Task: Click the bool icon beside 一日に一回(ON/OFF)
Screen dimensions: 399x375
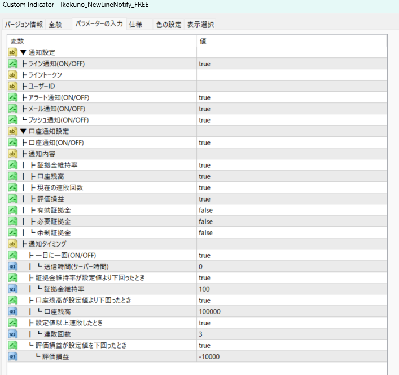Action: 13,255
